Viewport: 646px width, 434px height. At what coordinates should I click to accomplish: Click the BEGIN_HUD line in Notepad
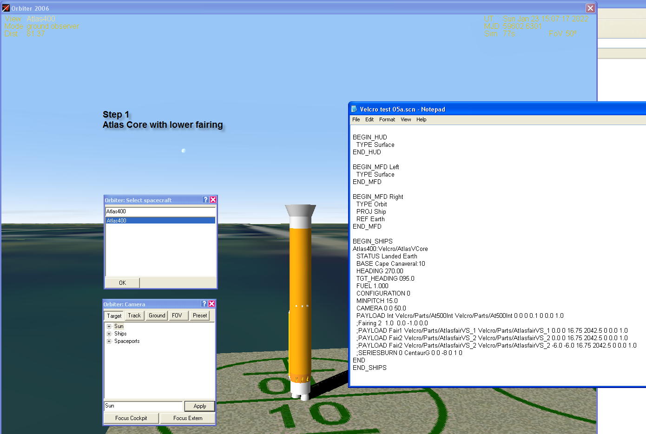pos(370,137)
